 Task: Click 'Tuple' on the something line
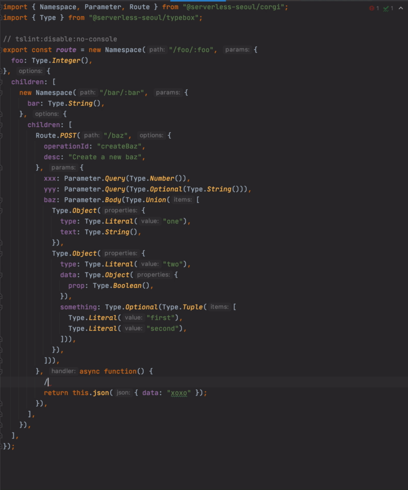(193, 307)
